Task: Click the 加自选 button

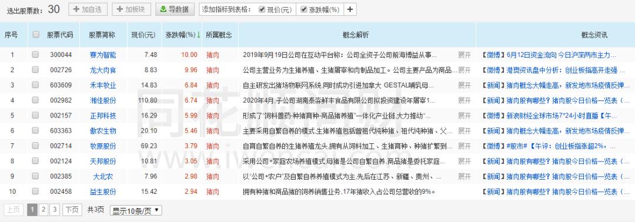Action: (x=88, y=9)
